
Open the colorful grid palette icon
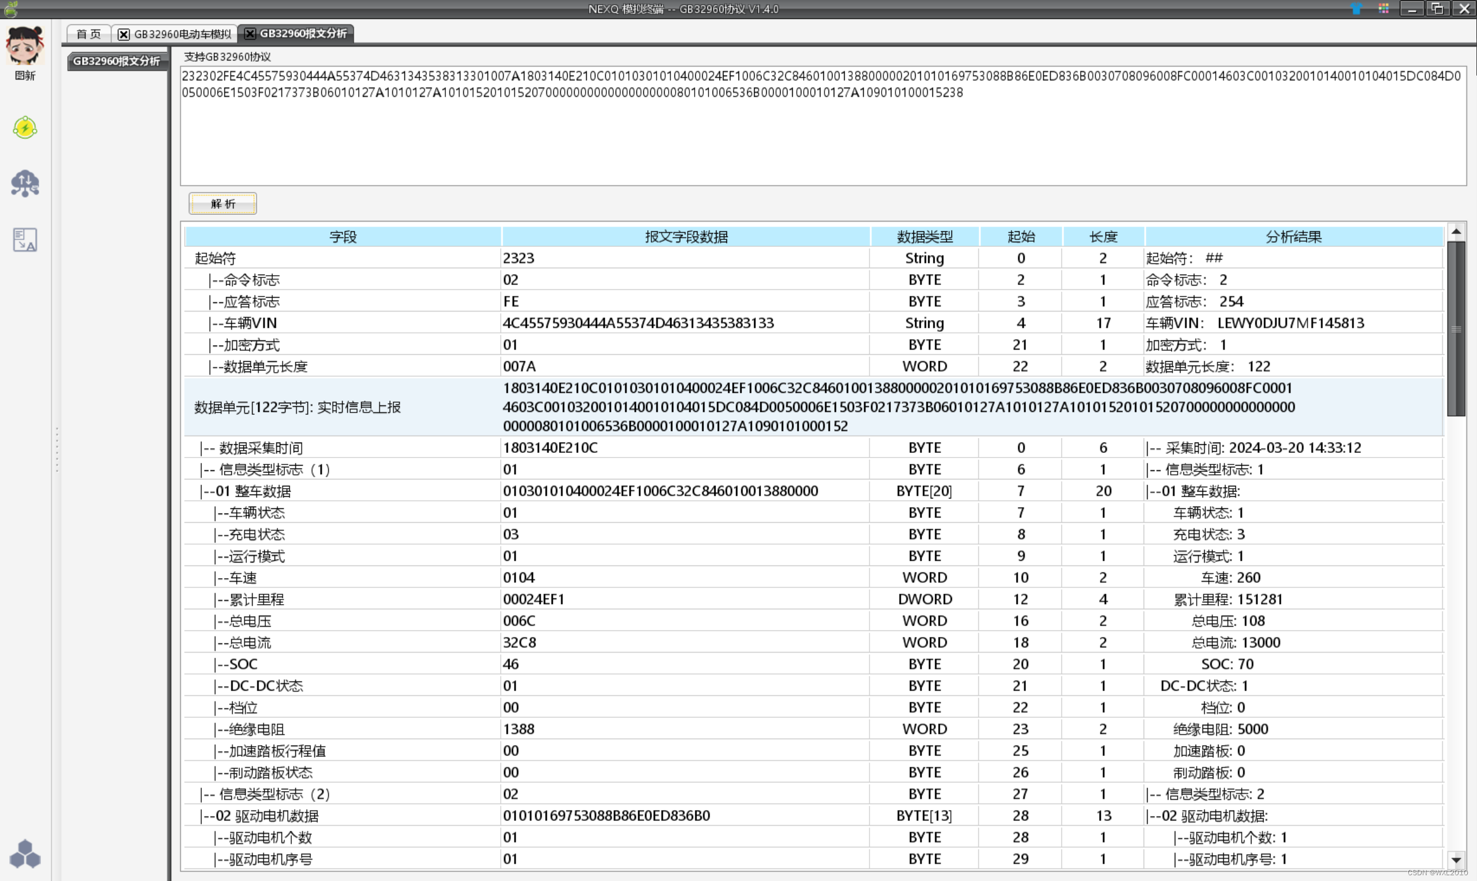1384,9
